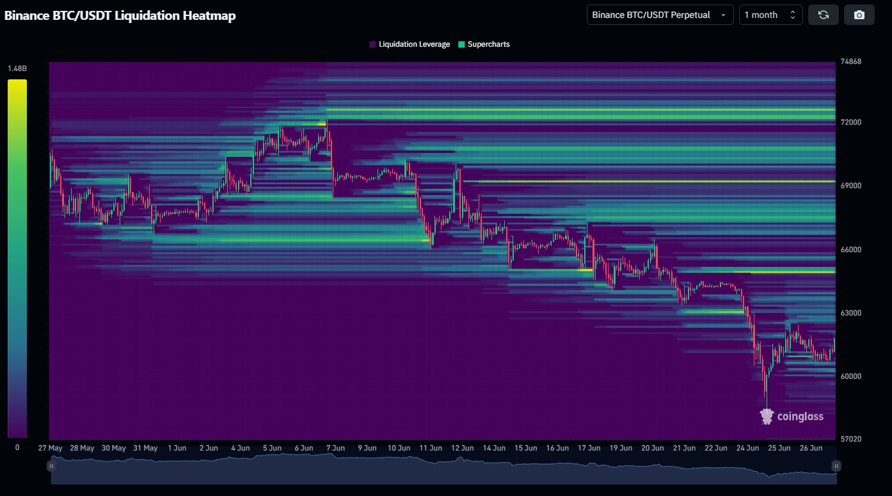The width and height of the screenshot is (892, 496).
Task: Toggle the Supercharts legend item
Action: pos(484,44)
